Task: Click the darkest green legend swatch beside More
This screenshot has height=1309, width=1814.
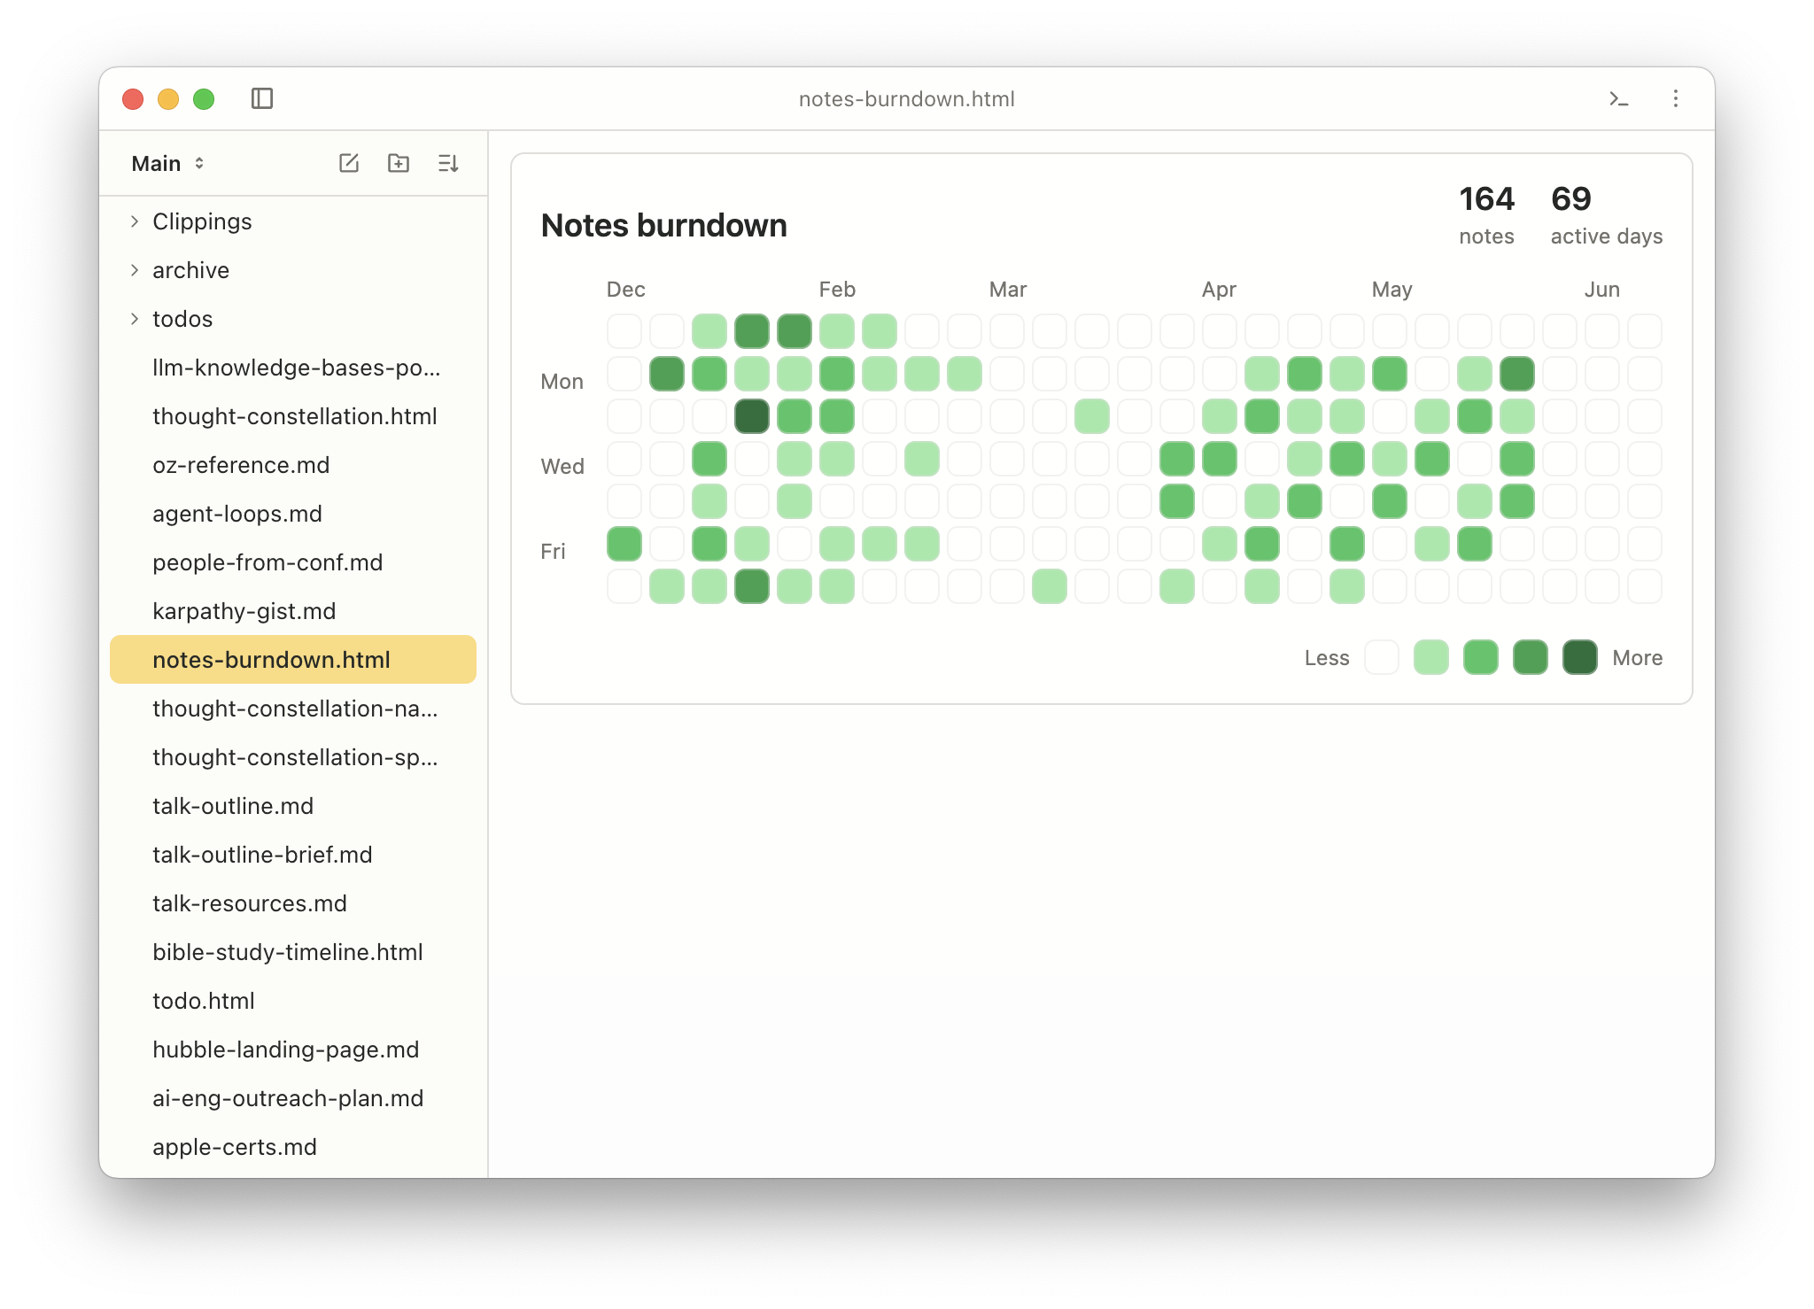Action: click(1580, 657)
